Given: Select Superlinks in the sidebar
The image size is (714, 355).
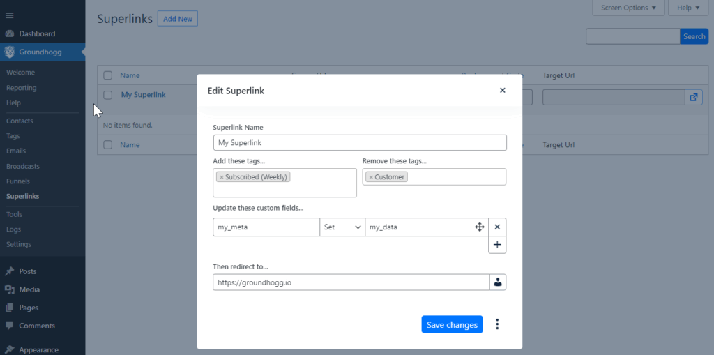Looking at the screenshot, I should pyautogui.click(x=23, y=196).
